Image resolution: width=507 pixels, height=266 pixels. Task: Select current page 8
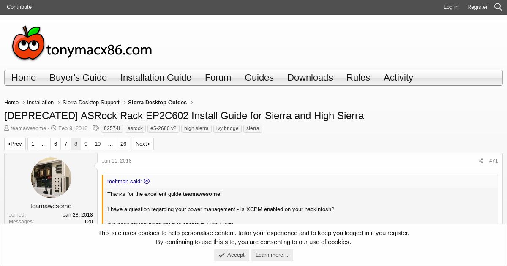(76, 144)
